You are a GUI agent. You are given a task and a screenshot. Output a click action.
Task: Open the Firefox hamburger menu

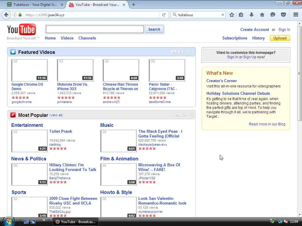pyautogui.click(x=296, y=15)
